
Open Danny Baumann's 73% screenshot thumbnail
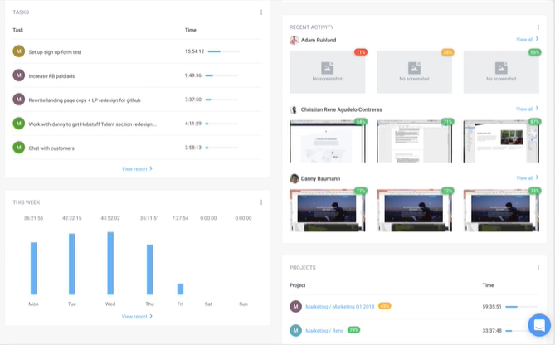tap(501, 211)
